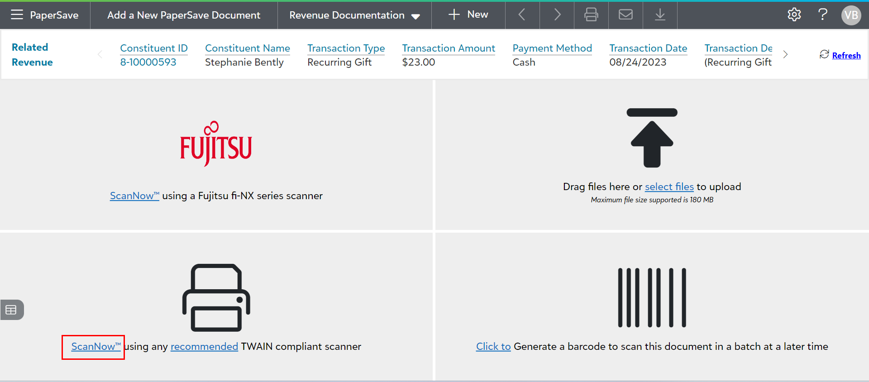Select Add a New PaperSave Document
This screenshot has width=869, height=382.
click(184, 15)
